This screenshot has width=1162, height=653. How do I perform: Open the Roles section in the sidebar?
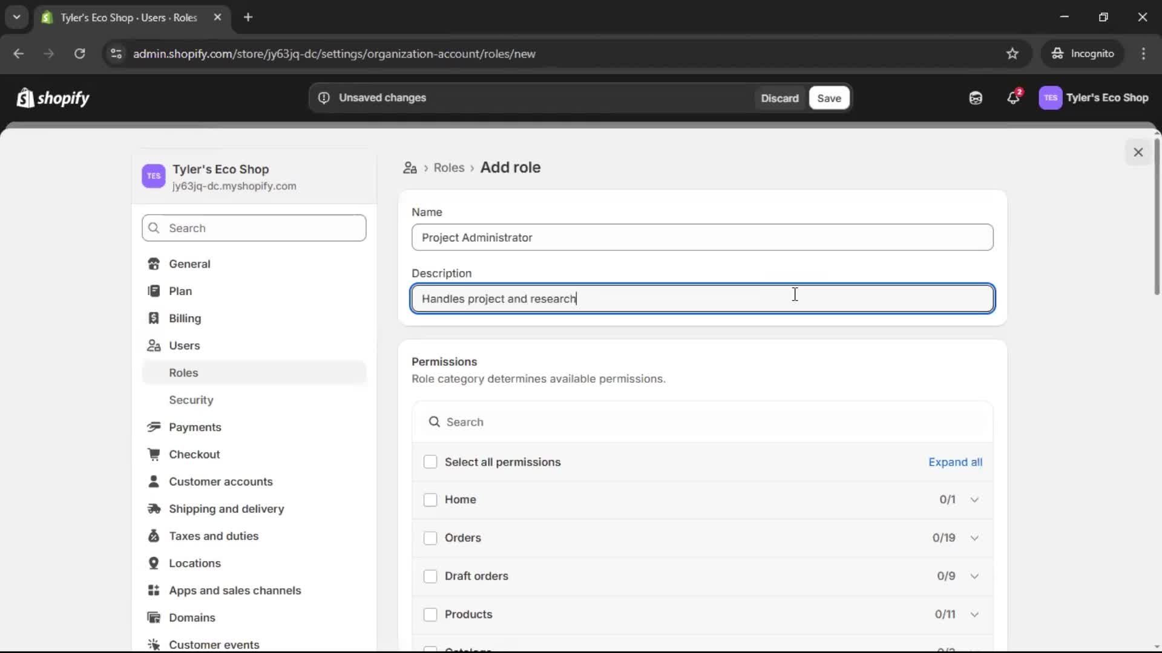point(183,373)
